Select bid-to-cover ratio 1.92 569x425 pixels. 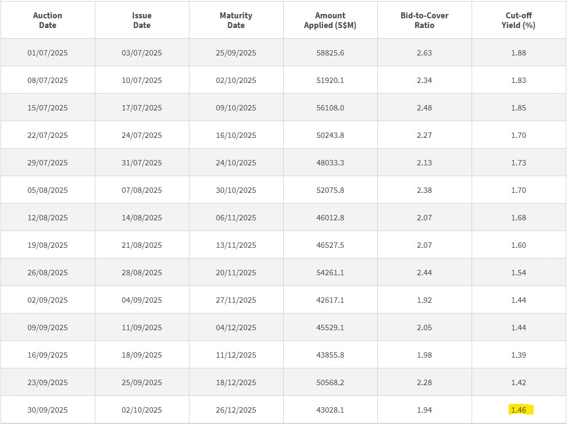(x=424, y=300)
